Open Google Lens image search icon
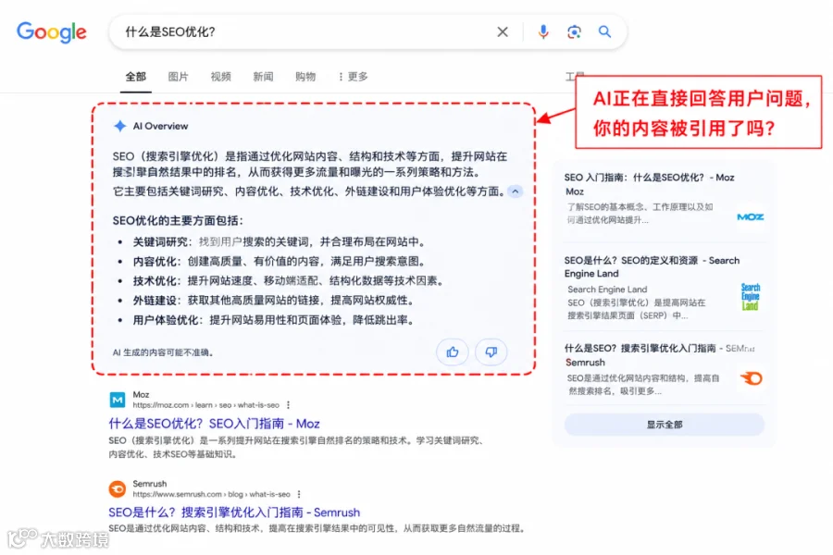Image resolution: width=833 pixels, height=555 pixels. coord(574,31)
